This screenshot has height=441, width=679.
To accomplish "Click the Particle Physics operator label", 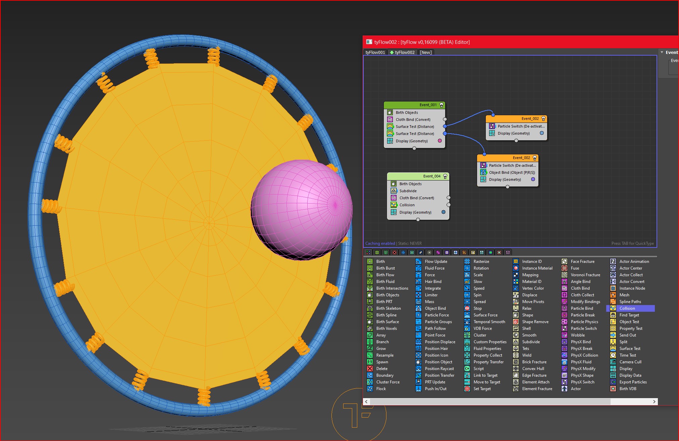I will point(584,322).
